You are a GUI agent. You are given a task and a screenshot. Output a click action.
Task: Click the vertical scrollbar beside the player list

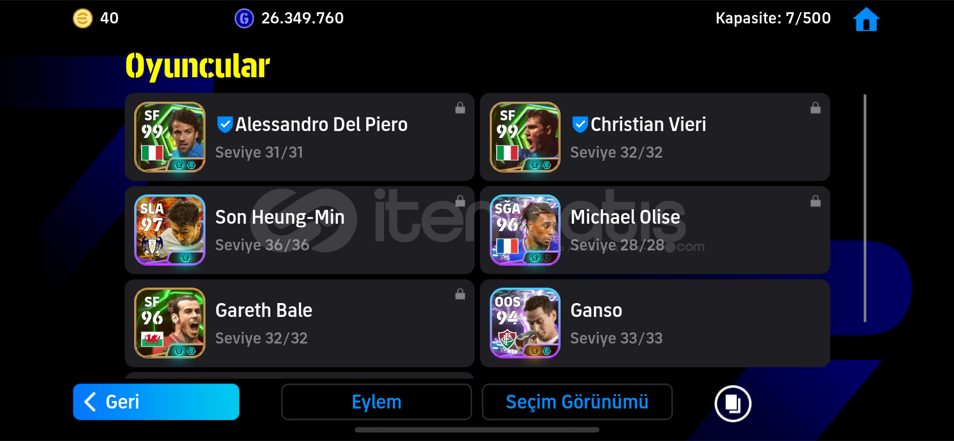click(865, 208)
